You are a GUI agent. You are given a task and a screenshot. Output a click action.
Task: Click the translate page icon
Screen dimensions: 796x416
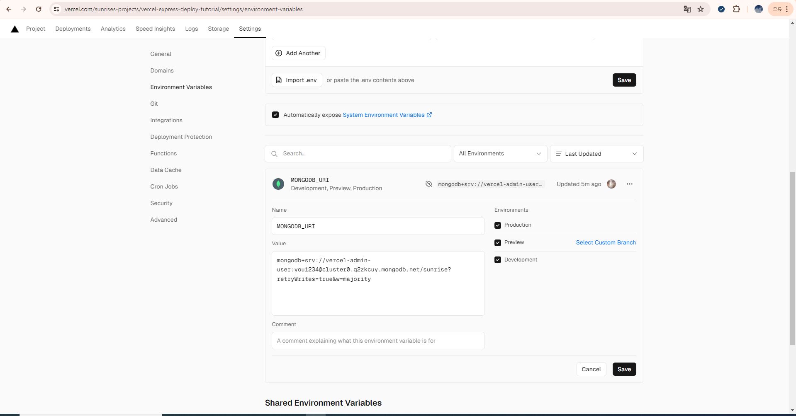687,9
